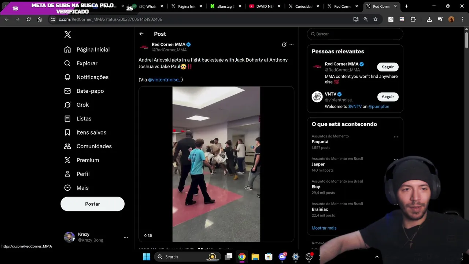Open Itens salvos bookmarks

[x=85, y=132]
